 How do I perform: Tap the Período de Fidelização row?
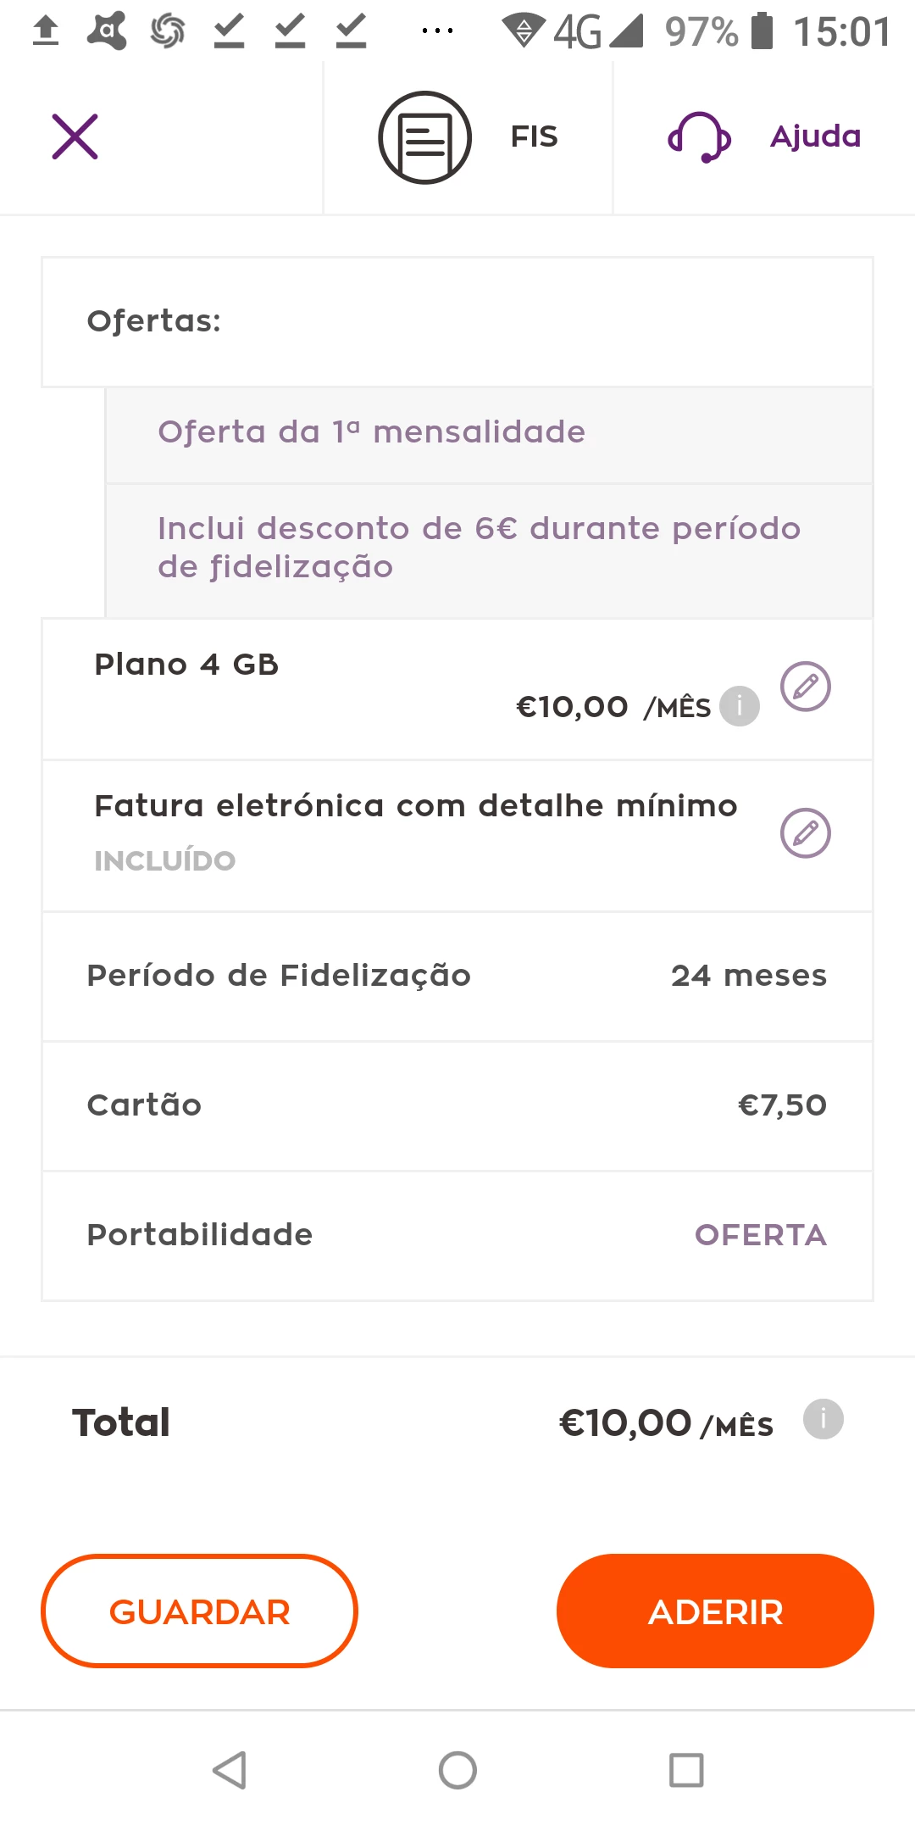(x=457, y=976)
